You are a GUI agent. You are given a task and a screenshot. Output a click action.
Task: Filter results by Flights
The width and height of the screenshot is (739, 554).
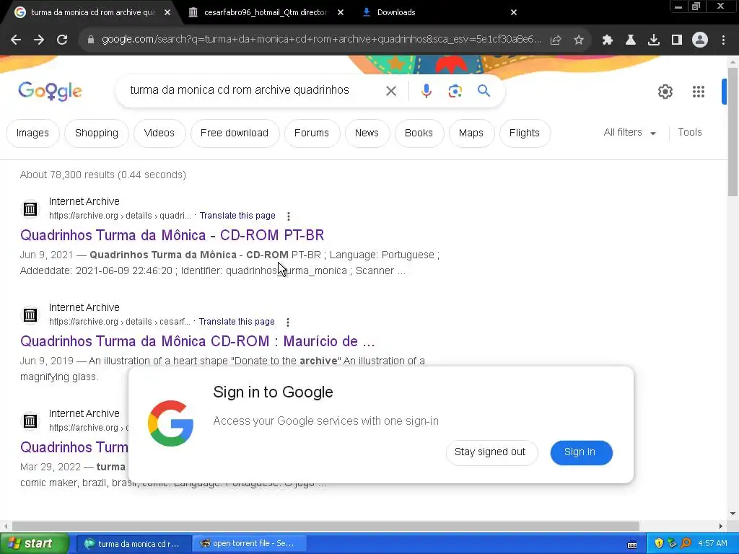pyautogui.click(x=524, y=133)
